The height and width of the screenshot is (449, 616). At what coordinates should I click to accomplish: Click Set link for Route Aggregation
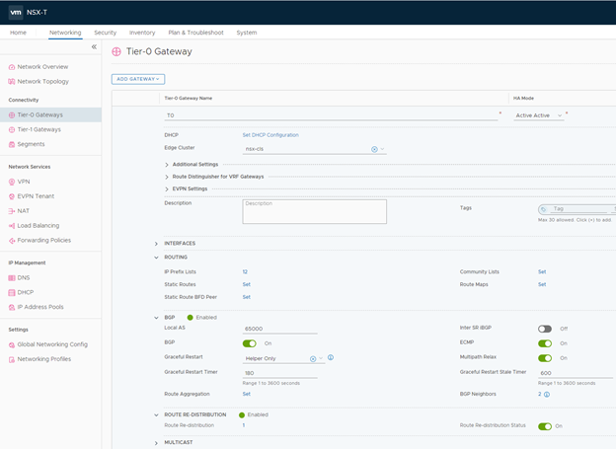(247, 394)
